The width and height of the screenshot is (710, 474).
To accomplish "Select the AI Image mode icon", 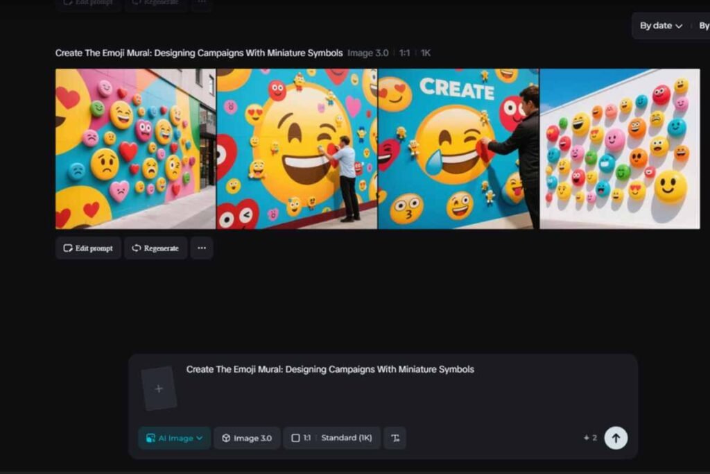I will click(x=150, y=438).
